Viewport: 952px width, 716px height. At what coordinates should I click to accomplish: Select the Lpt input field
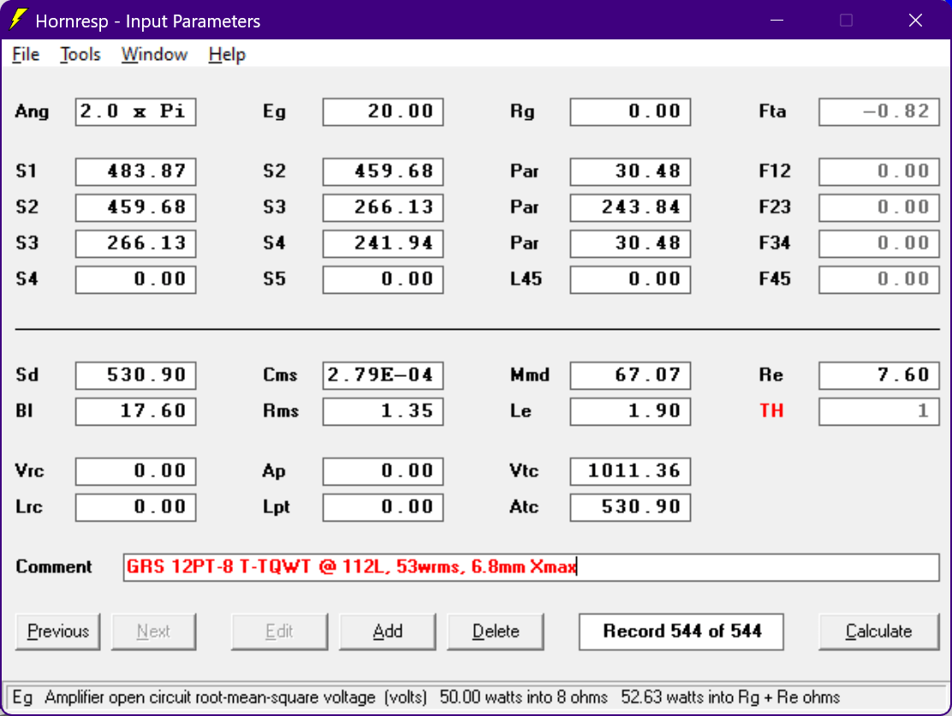point(383,507)
